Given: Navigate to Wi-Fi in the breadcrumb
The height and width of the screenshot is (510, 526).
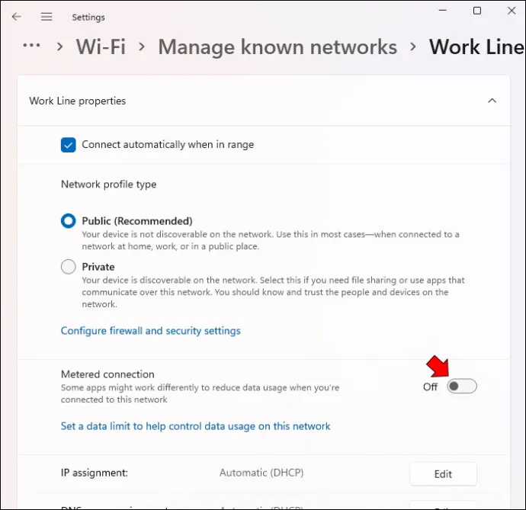Looking at the screenshot, I should (101, 47).
